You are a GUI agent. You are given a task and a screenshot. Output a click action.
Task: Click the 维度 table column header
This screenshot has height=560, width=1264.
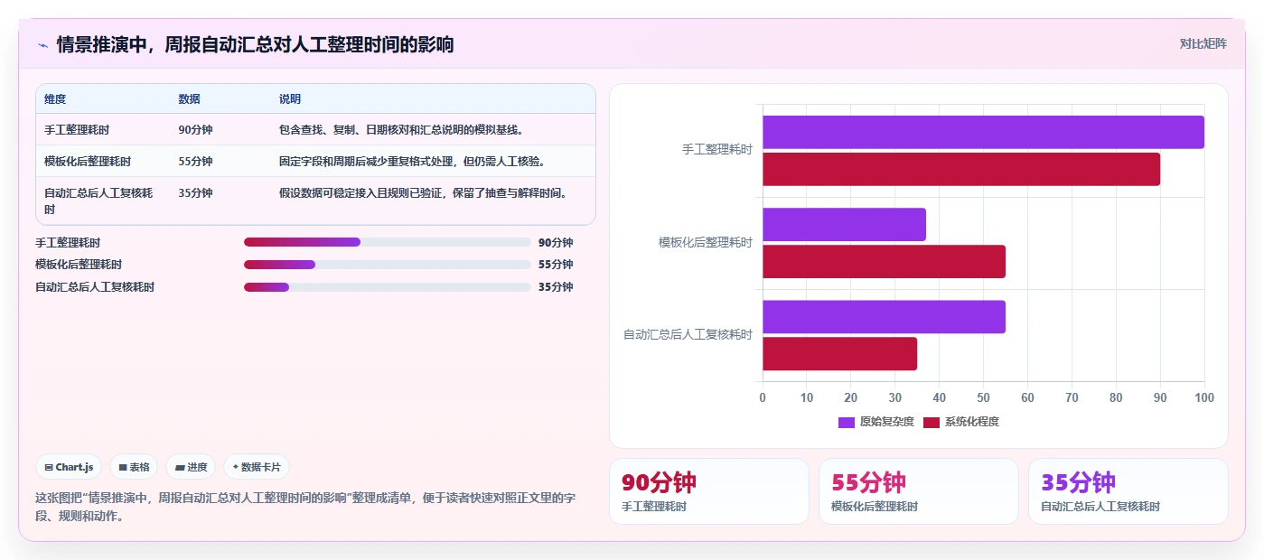pyautogui.click(x=55, y=99)
